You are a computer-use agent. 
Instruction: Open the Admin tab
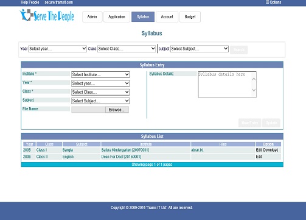pyautogui.click(x=92, y=17)
